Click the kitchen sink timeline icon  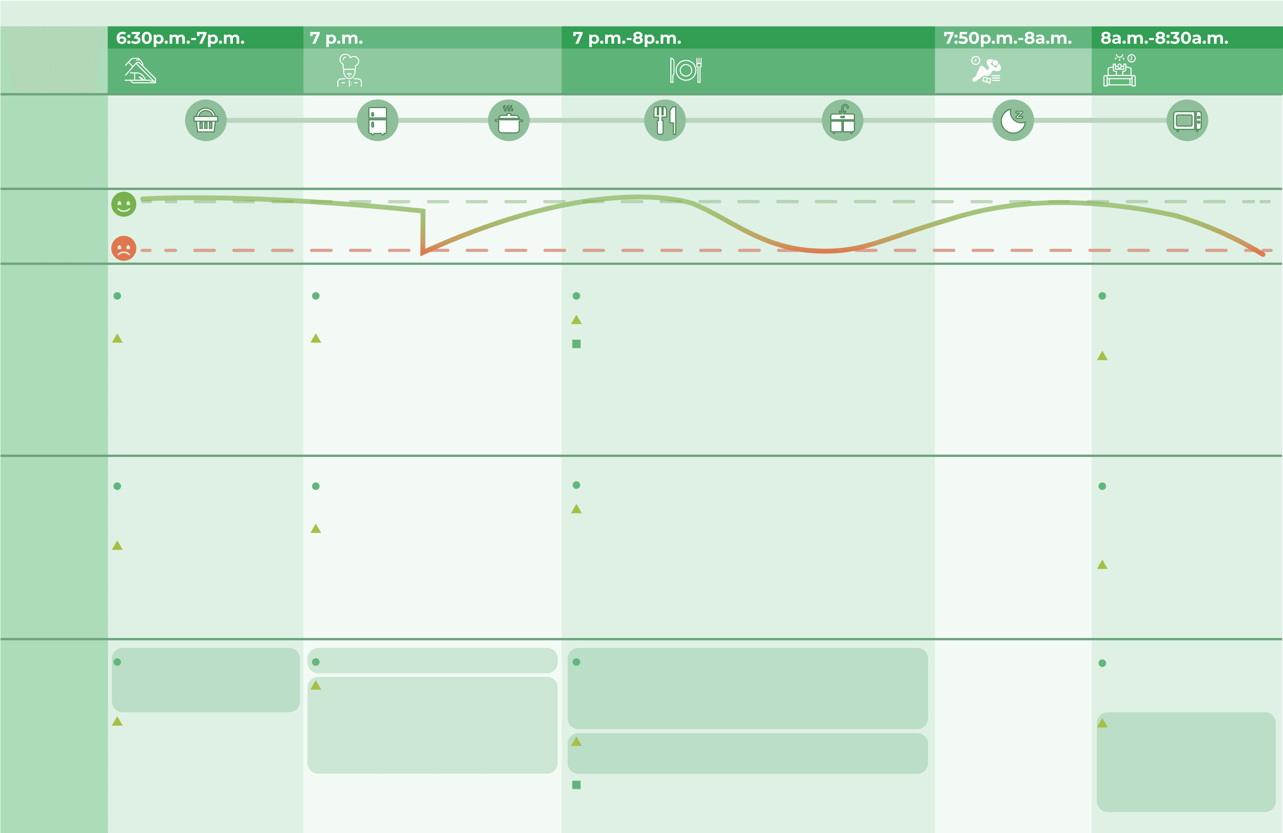[842, 121]
